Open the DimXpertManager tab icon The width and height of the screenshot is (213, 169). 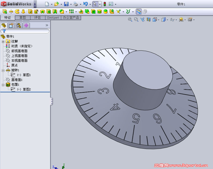pos(26,25)
